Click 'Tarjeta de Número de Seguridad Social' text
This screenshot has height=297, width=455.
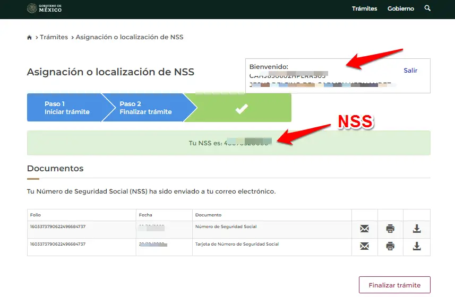pyautogui.click(x=237, y=244)
